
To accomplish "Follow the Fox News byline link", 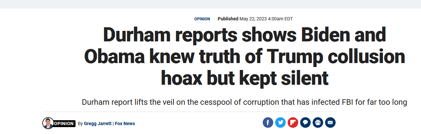I will (x=125, y=123).
